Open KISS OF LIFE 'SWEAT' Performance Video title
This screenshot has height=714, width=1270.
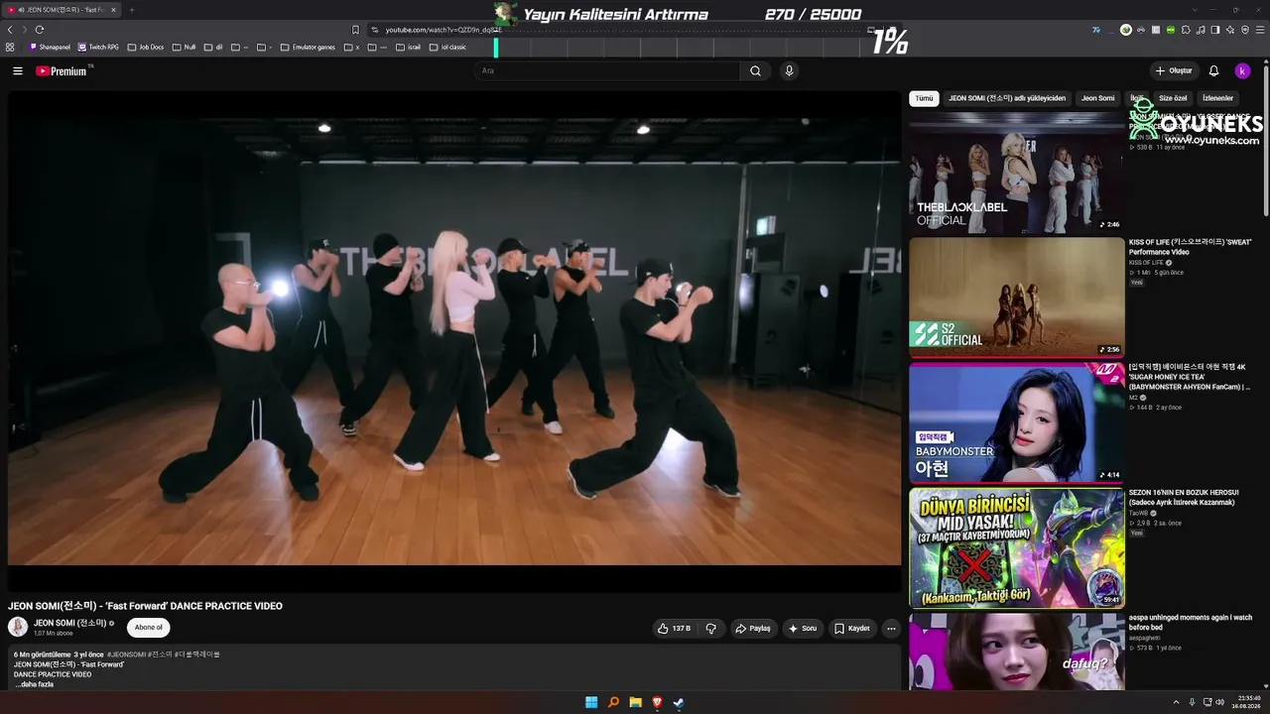click(x=1191, y=247)
